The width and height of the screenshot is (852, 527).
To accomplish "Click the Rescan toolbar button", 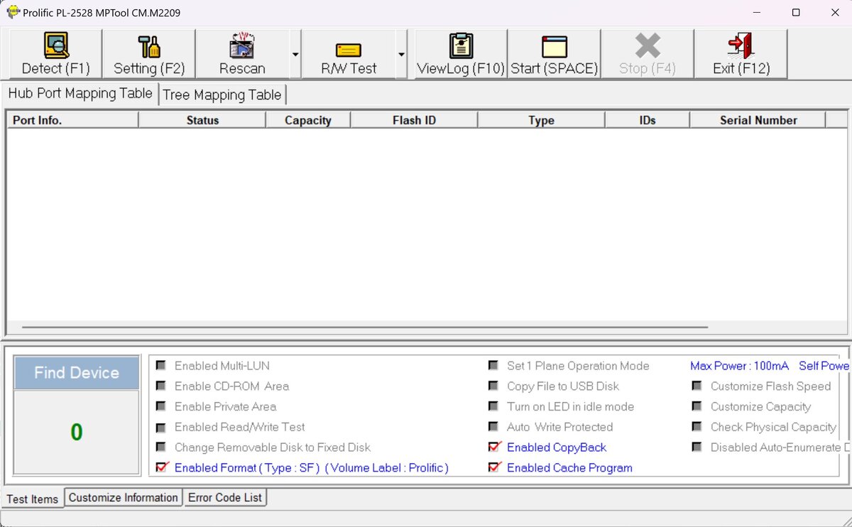I will 242,54.
